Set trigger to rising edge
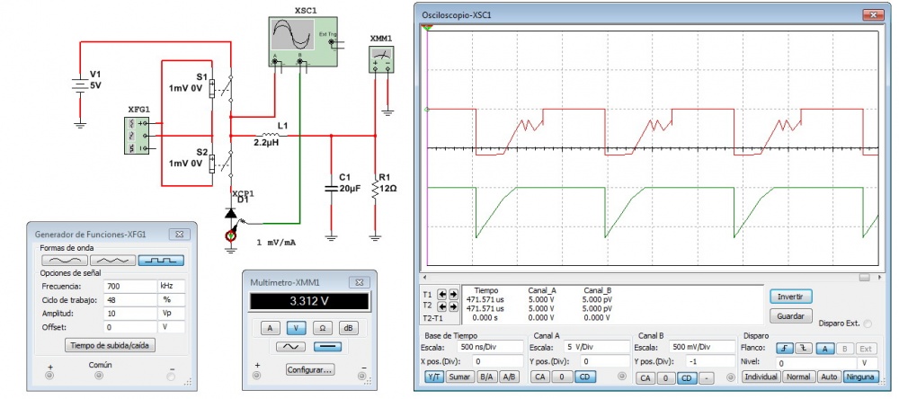The height and width of the screenshot is (399, 899). tap(784, 348)
